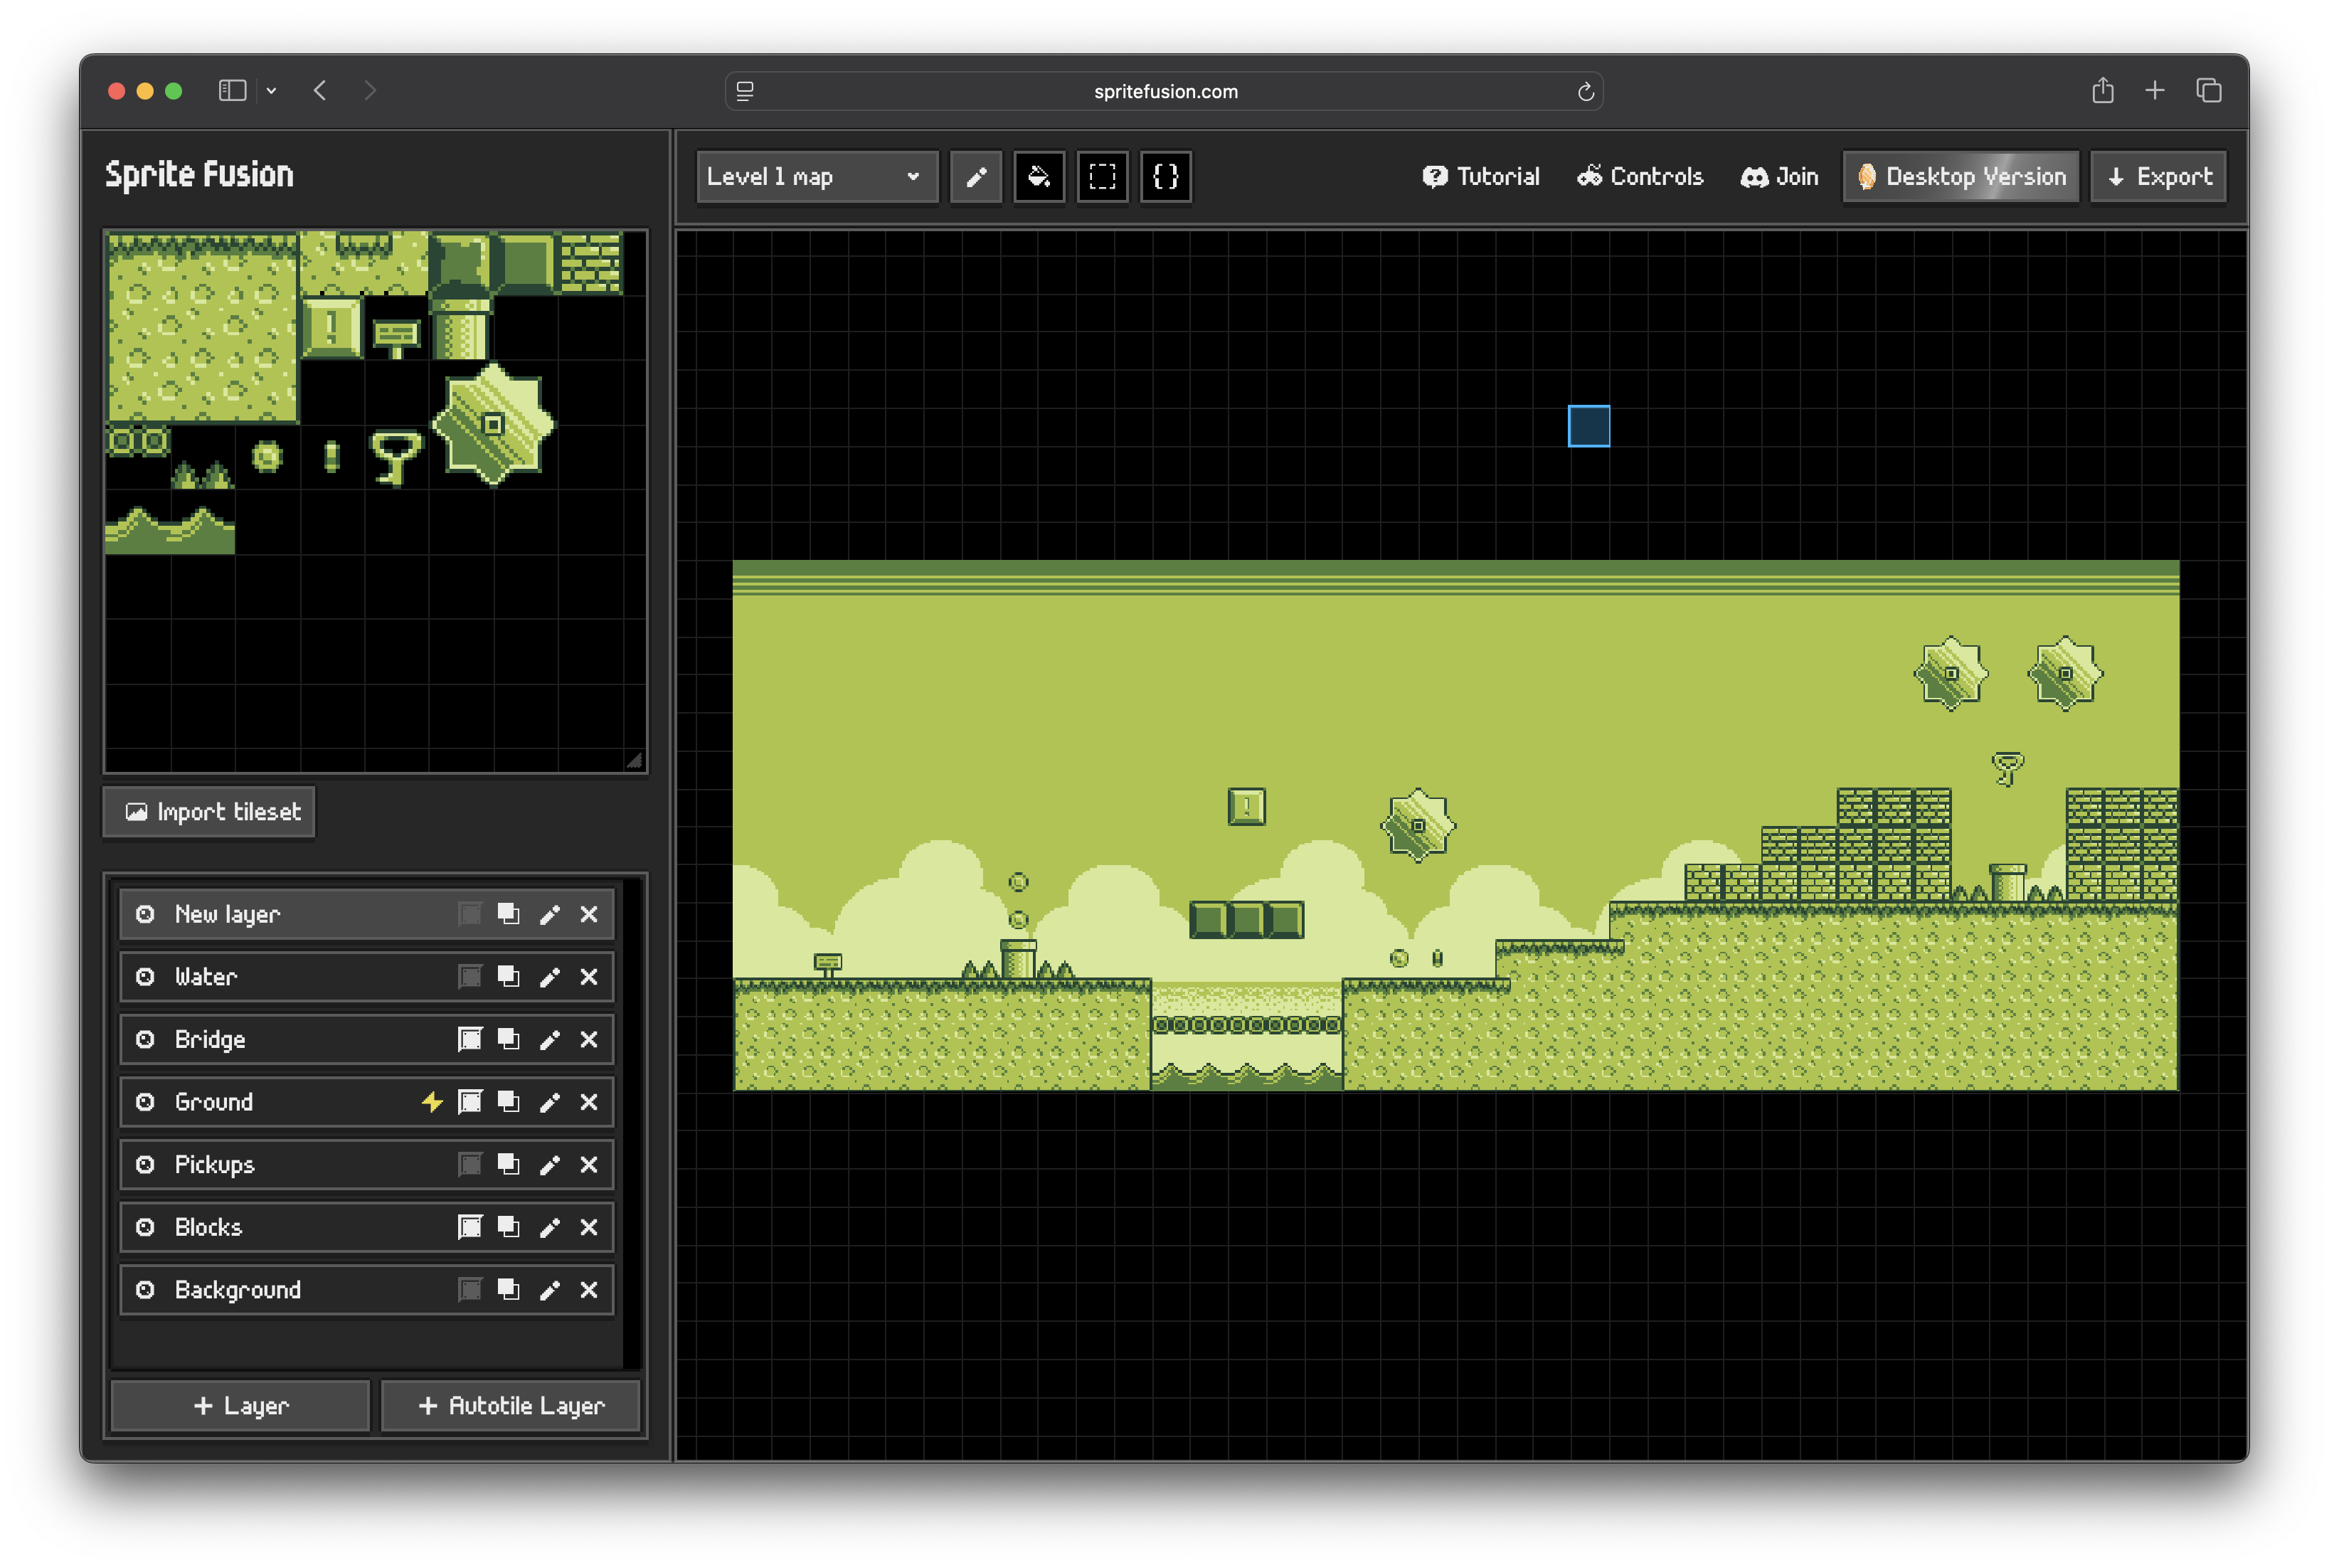
Task: Rename the Water layer with pencil icon
Action: [x=549, y=977]
